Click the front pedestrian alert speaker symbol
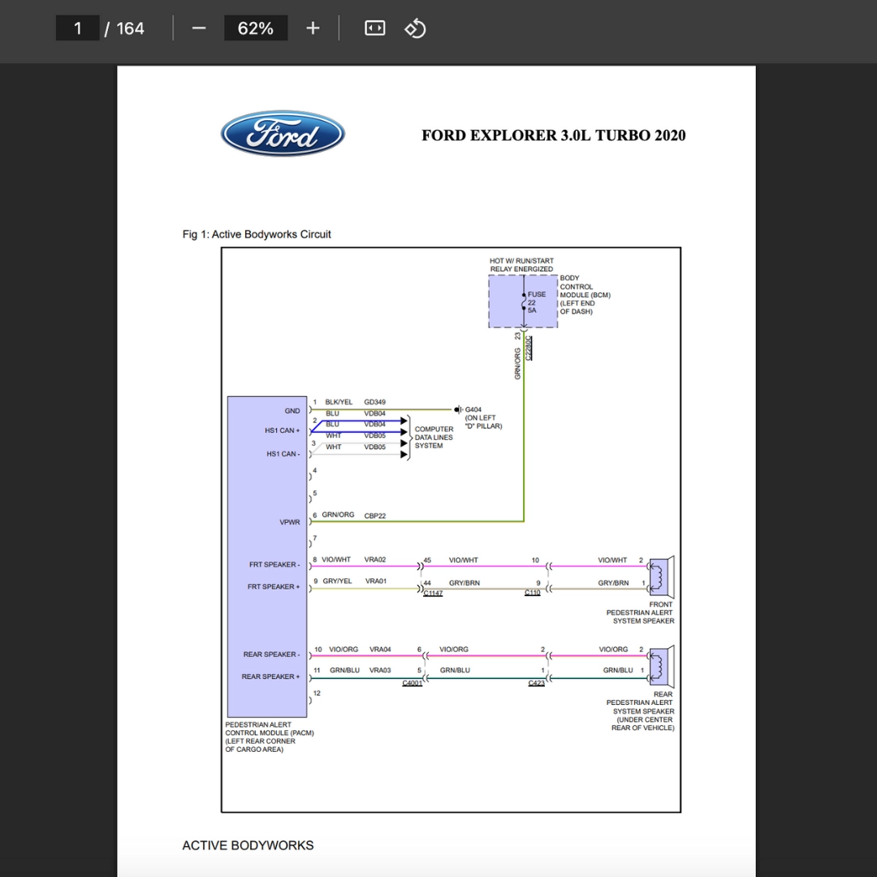The image size is (877, 877). [x=661, y=577]
